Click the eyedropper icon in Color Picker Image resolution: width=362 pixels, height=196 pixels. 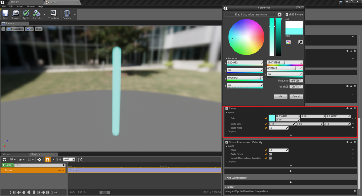pos(300,42)
